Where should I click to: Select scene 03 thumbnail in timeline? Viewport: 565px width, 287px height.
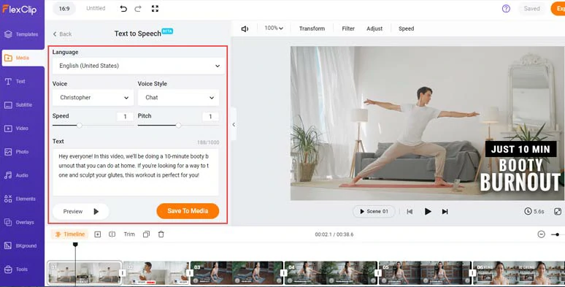point(237,273)
